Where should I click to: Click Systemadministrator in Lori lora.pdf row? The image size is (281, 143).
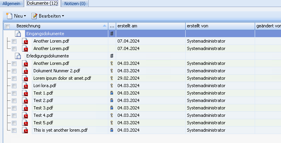click(x=206, y=86)
